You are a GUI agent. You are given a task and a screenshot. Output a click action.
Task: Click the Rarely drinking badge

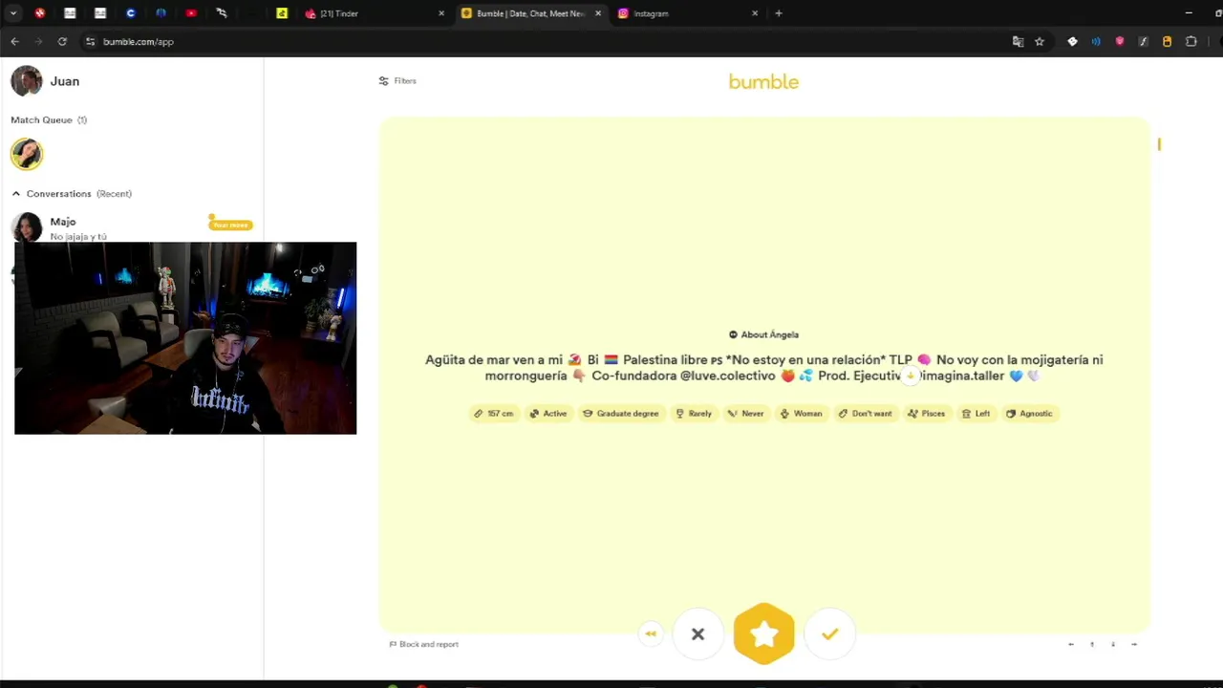pos(694,414)
